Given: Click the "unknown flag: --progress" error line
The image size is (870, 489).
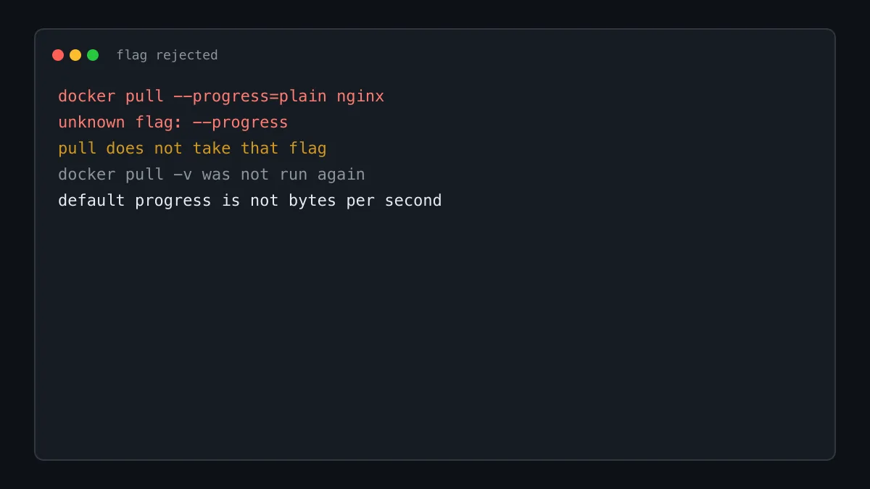Looking at the screenshot, I should pos(173,122).
